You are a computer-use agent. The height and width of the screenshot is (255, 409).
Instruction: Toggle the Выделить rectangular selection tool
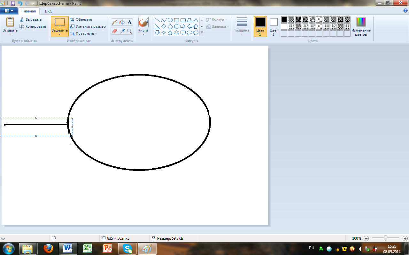[x=60, y=22]
